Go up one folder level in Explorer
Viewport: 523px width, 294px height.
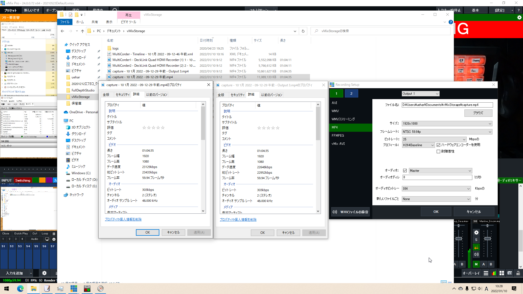tap(83, 31)
